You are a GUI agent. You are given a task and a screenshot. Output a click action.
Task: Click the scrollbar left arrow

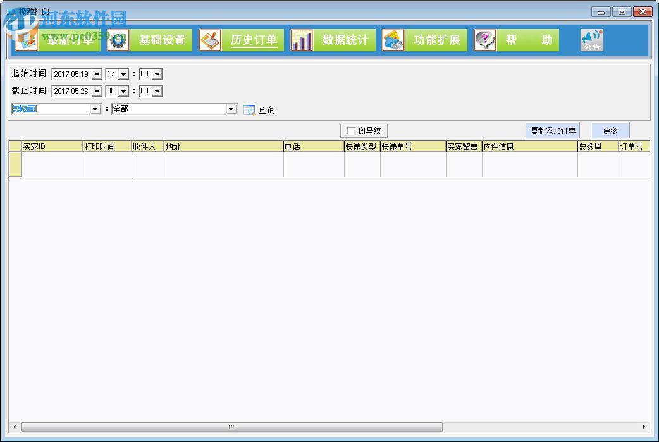point(15,427)
